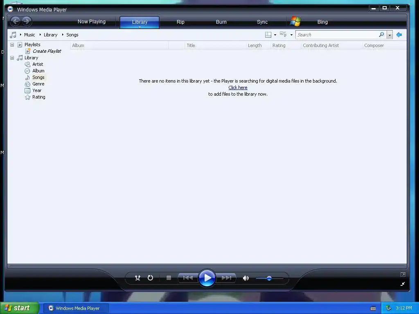Viewport: 419px width, 314px height.
Task: Click the Windows Media Player title bar icon
Action: pos(10,9)
